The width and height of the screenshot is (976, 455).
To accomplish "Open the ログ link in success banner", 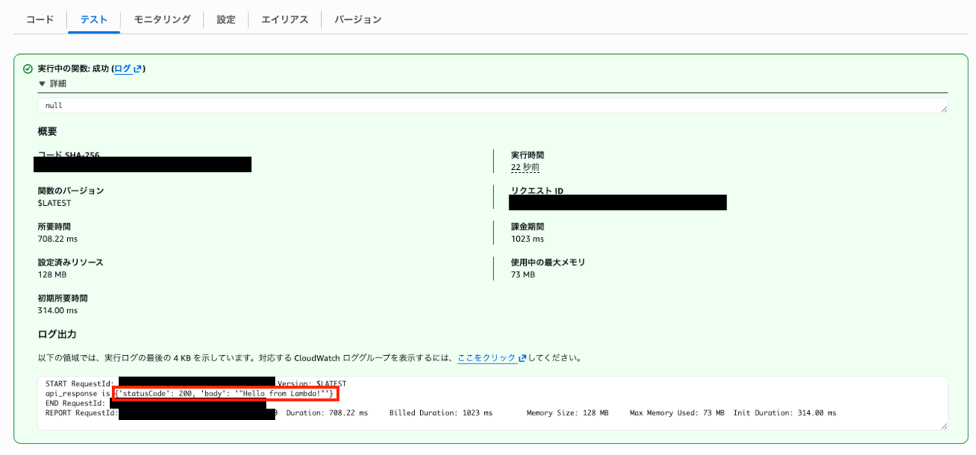I will [x=123, y=69].
